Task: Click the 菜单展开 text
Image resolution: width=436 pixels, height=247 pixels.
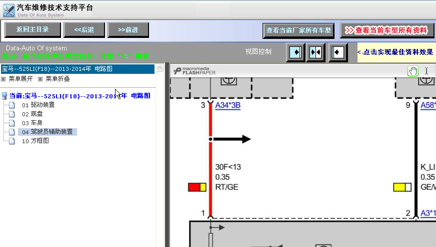Action: tap(20, 79)
